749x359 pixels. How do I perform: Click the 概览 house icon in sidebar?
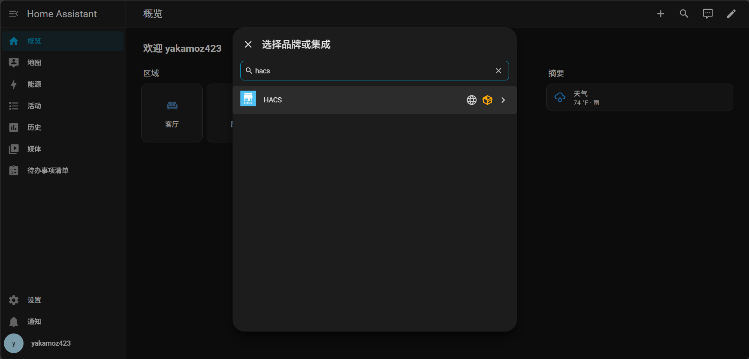[14, 41]
